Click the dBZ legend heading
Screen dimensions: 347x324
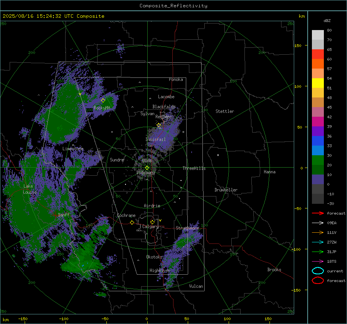coord(327,21)
